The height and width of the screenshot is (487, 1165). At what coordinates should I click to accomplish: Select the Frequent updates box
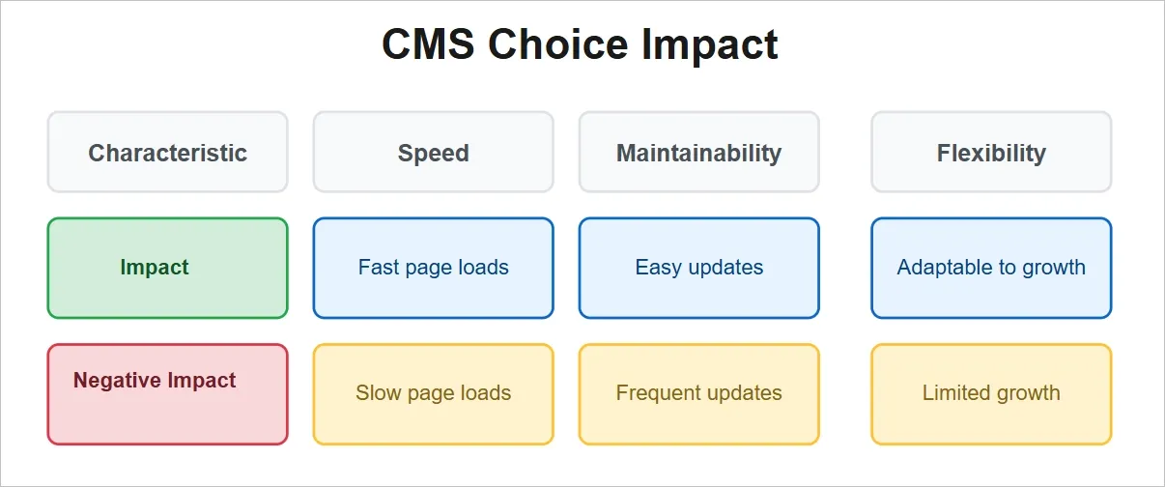(698, 393)
